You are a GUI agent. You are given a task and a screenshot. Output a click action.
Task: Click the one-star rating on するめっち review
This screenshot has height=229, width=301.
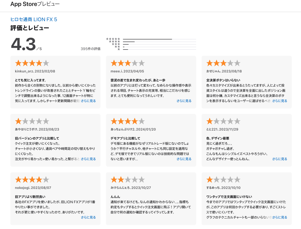pos(223,180)
